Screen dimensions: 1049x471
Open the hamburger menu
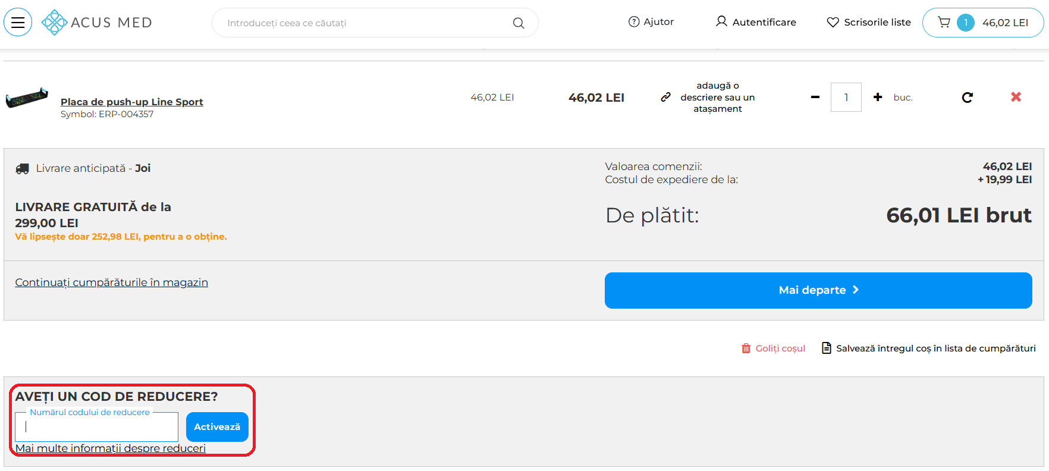(18, 22)
